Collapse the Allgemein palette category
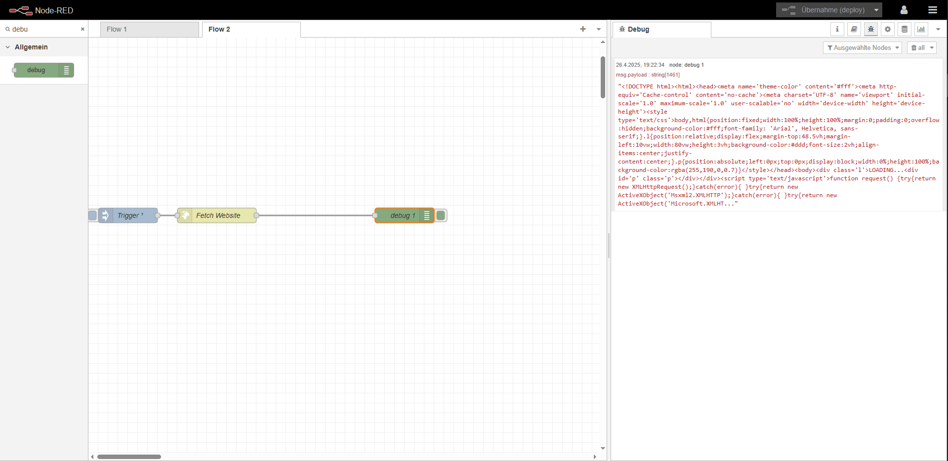Image resolution: width=948 pixels, height=461 pixels. pyautogui.click(x=44, y=47)
